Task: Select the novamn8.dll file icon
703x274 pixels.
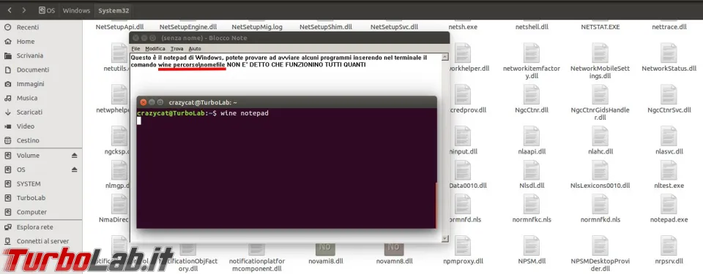Action: 394,249
